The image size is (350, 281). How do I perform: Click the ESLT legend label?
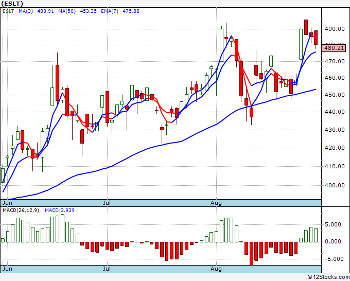pyautogui.click(x=8, y=11)
